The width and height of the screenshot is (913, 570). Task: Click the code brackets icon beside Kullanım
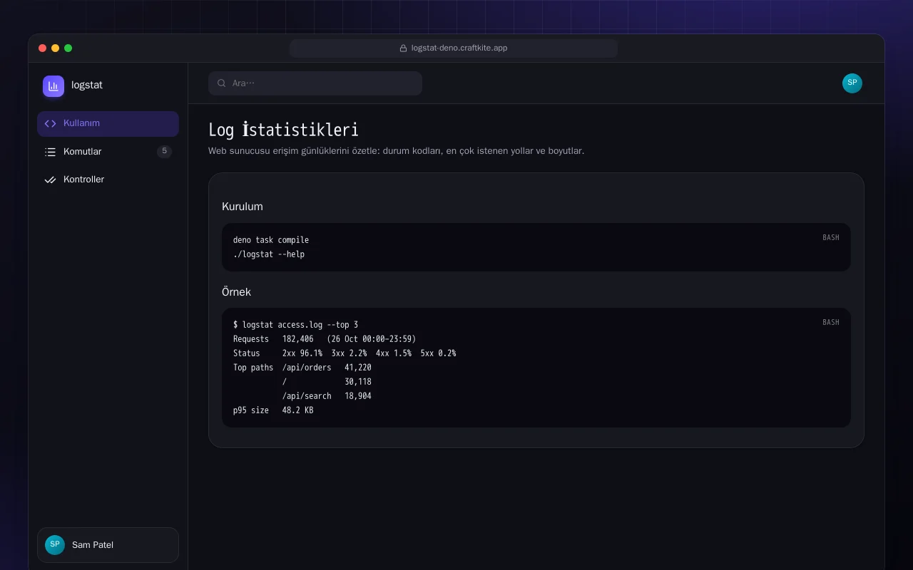click(x=50, y=123)
